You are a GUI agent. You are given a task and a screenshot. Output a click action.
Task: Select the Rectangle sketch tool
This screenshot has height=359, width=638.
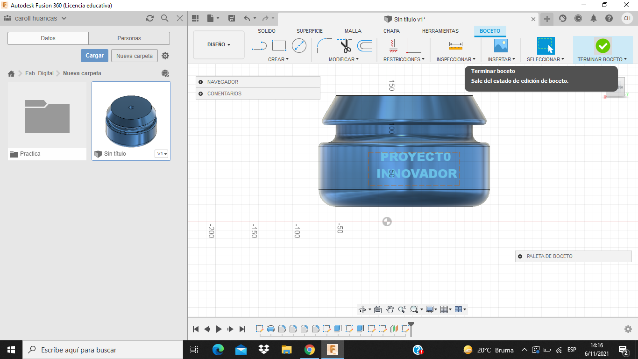coord(279,46)
